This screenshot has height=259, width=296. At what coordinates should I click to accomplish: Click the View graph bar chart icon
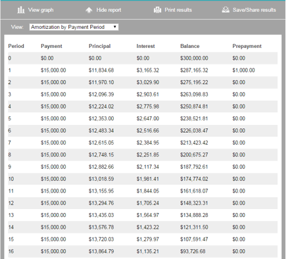(21, 10)
